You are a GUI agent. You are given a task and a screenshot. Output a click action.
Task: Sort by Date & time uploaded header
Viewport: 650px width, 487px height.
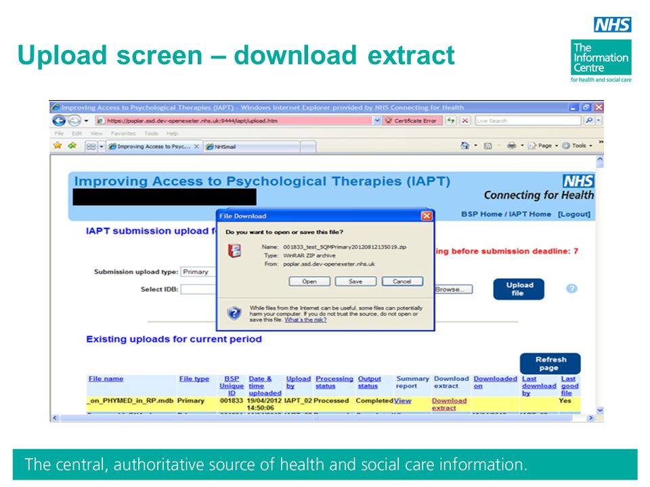pos(265,386)
